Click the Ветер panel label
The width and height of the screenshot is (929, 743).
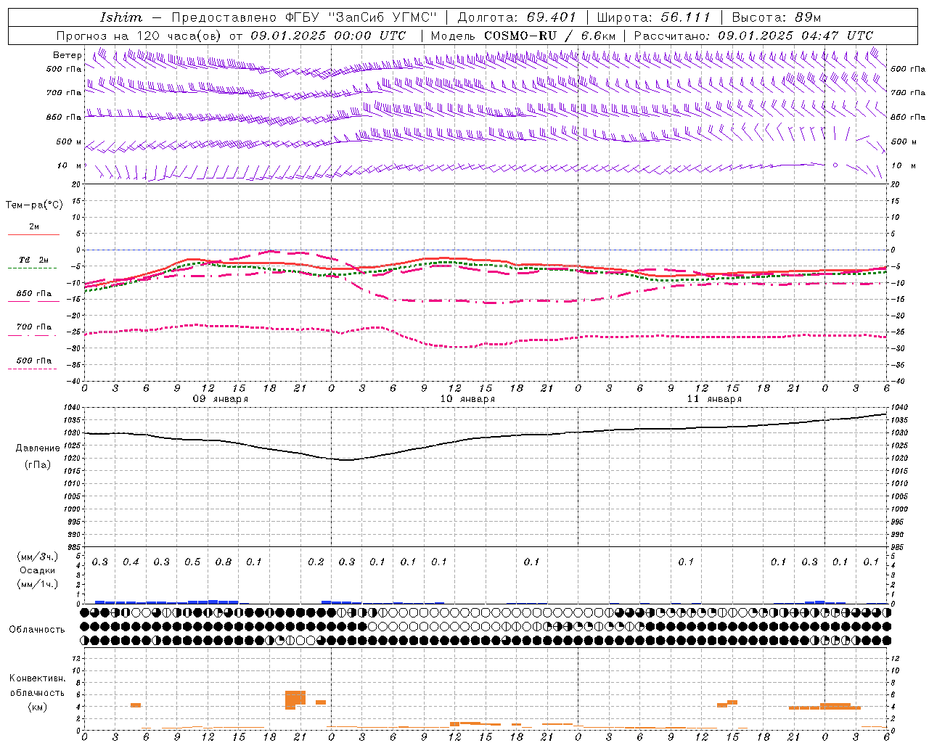click(x=67, y=55)
